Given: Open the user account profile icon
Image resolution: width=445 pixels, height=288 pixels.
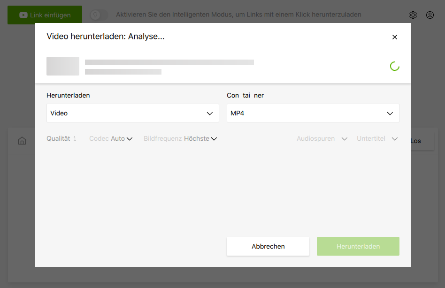Looking at the screenshot, I should pos(430,15).
